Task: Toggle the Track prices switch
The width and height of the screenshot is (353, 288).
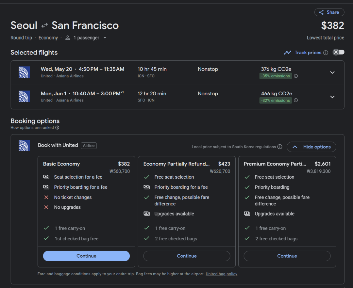Action: (x=338, y=52)
